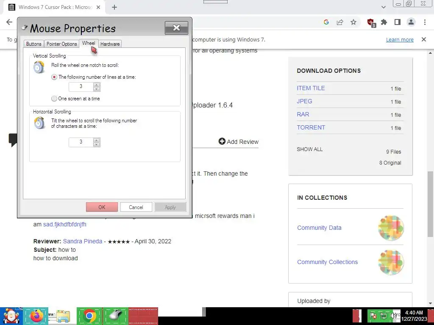Open the TORRENT download option
This screenshot has width=434, height=325.
click(x=311, y=127)
